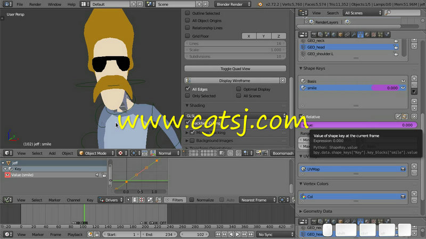Click the Filters button
The image size is (426, 239).
[x=175, y=200]
